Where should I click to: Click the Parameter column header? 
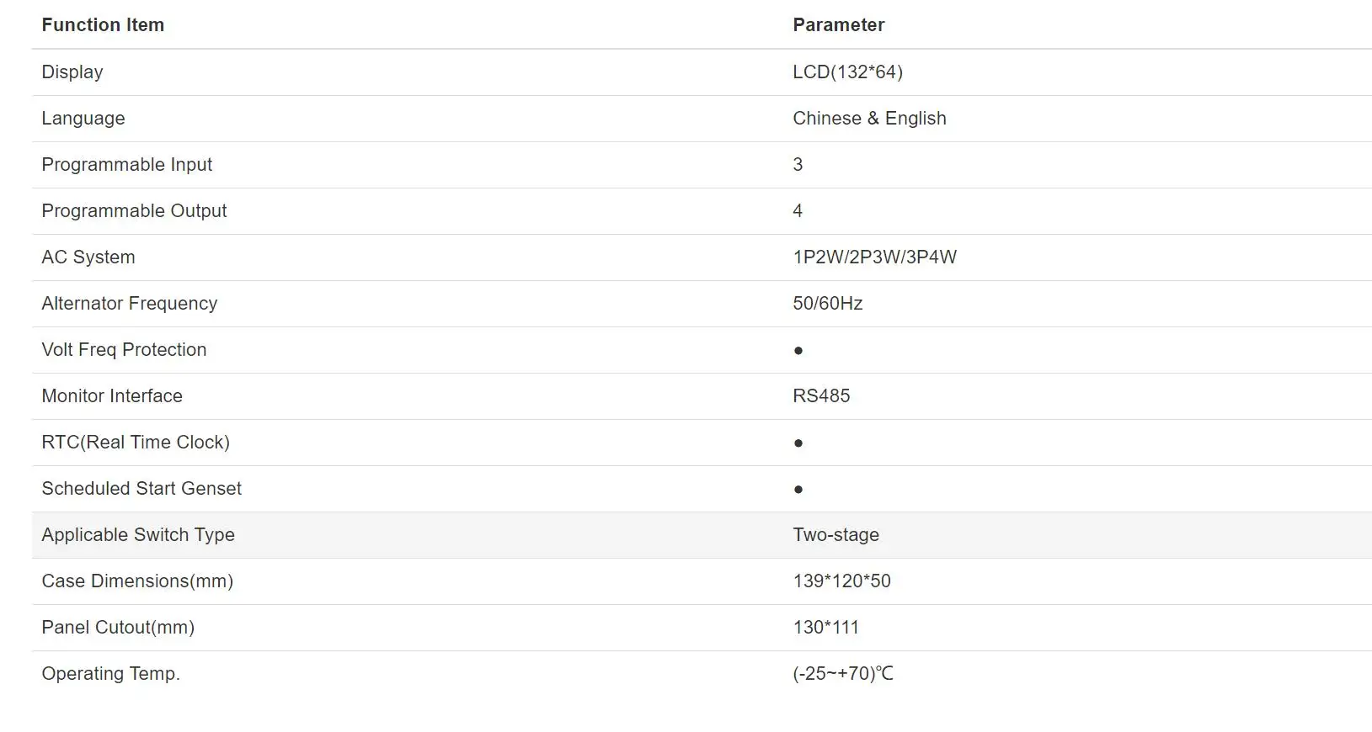838,25
